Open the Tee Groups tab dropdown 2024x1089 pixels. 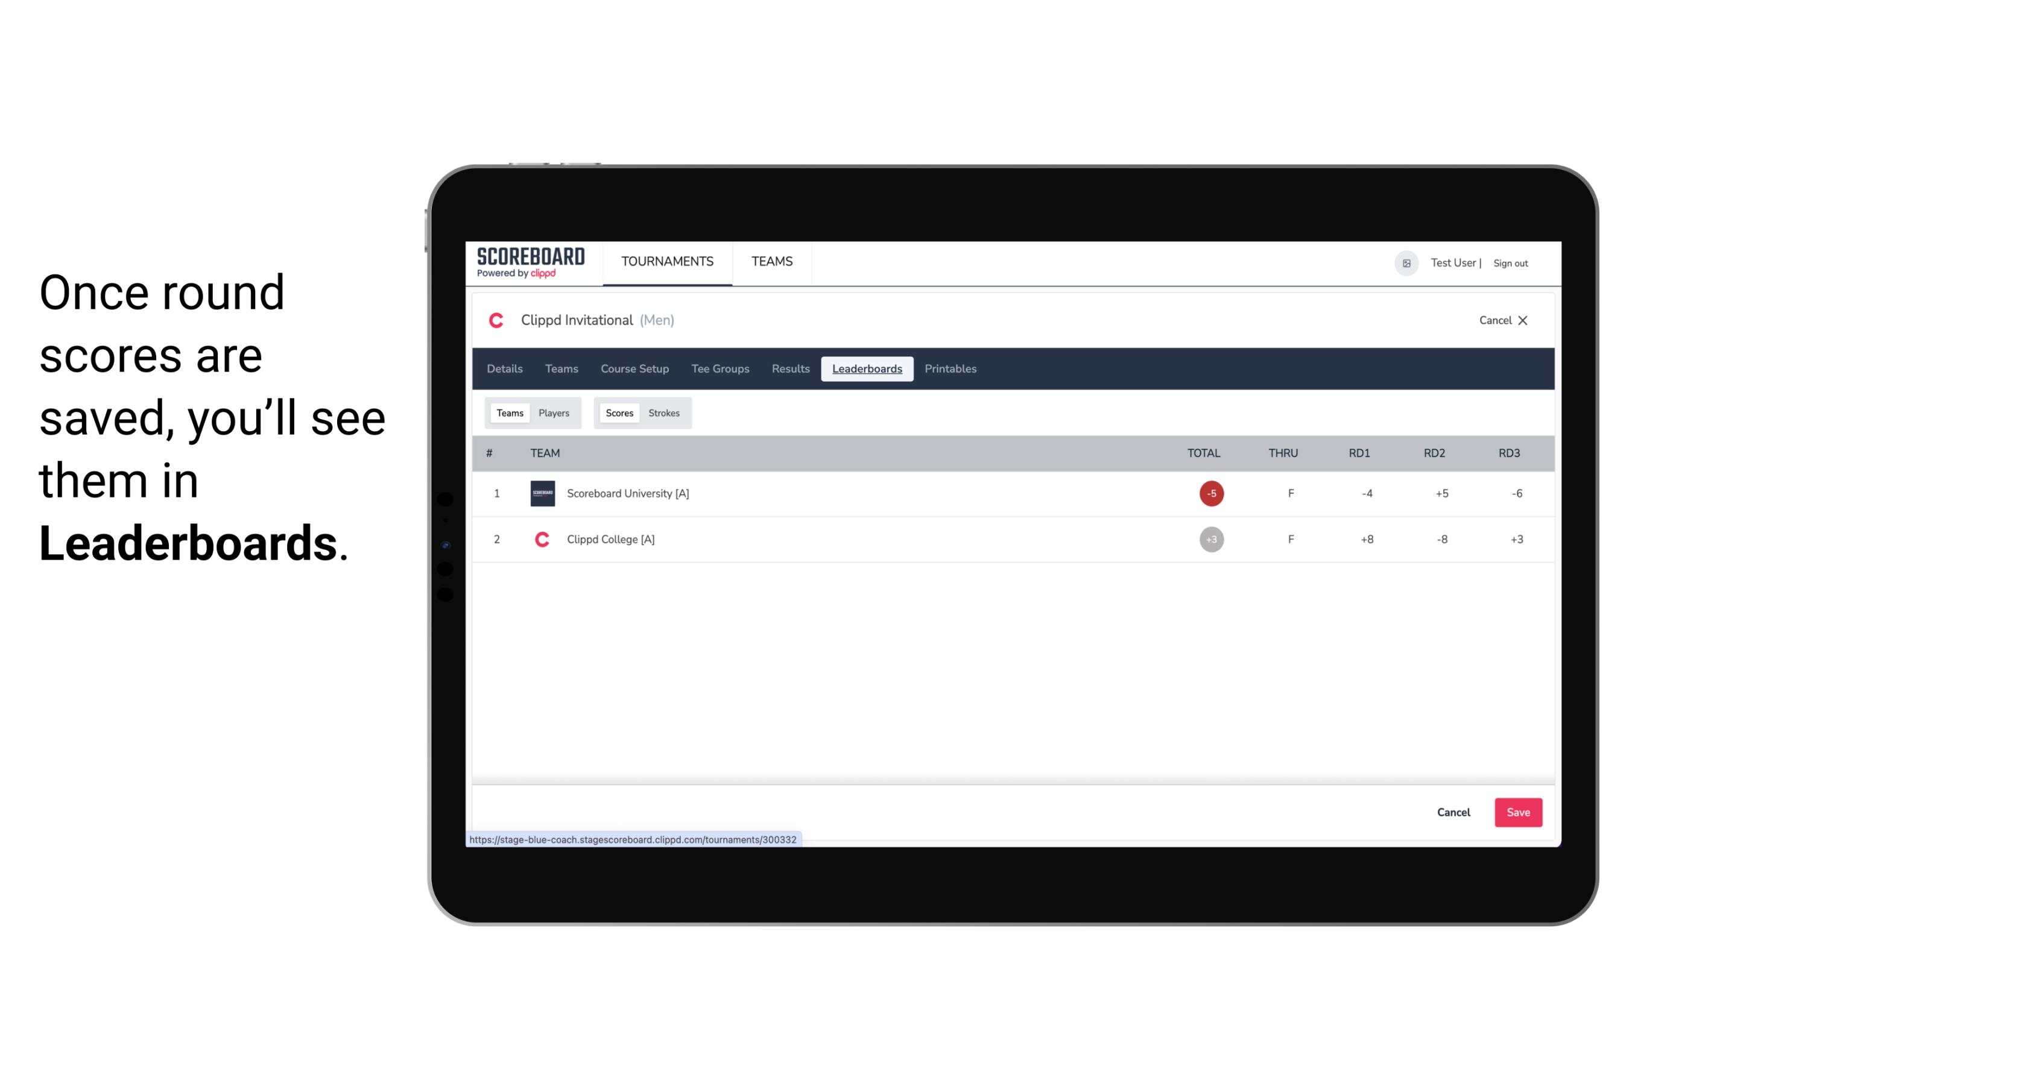coord(719,369)
